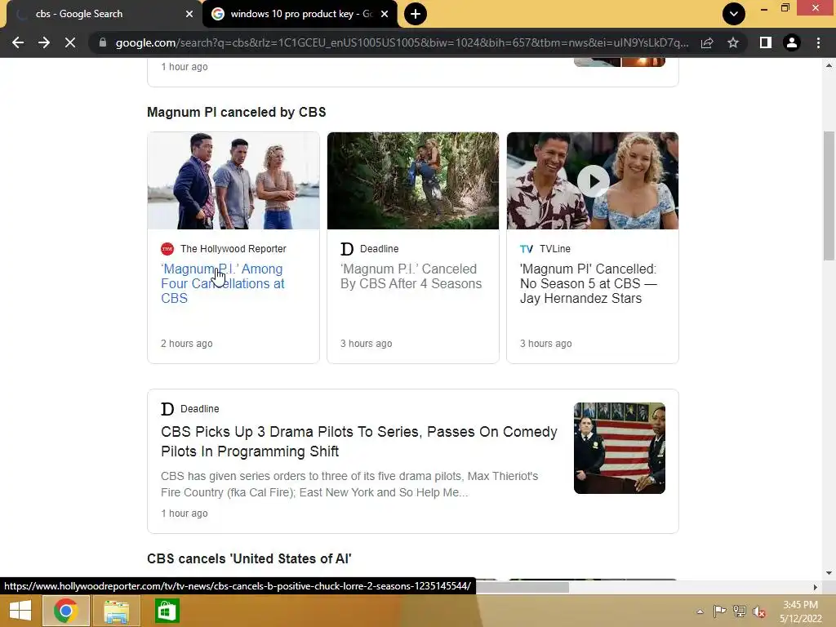The image size is (836, 627).
Task: Click the TVLine source logo
Action: pyautogui.click(x=527, y=249)
